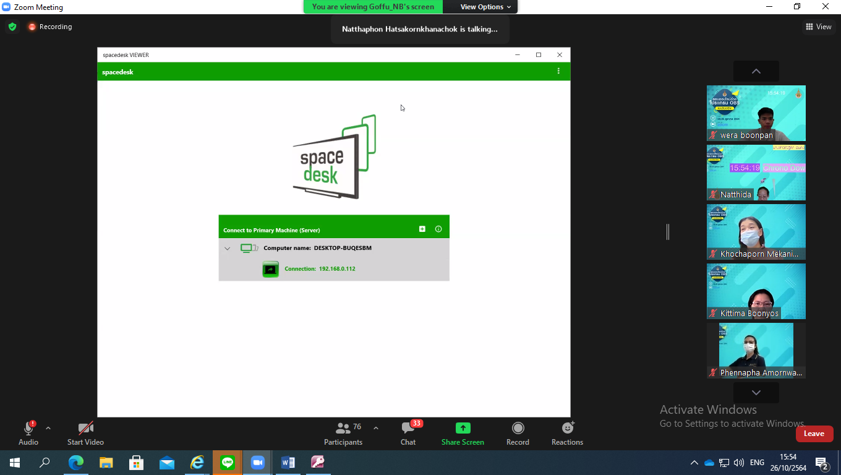The image size is (841, 475).
Task: Open Microsoft Store from the taskbar
Action: click(136, 462)
